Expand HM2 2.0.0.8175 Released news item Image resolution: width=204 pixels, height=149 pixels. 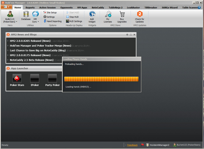(8, 55)
